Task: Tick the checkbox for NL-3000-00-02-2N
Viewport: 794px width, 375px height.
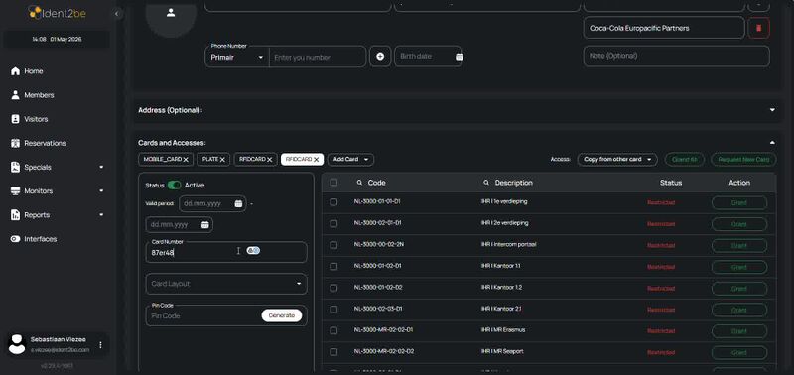Action: 333,245
